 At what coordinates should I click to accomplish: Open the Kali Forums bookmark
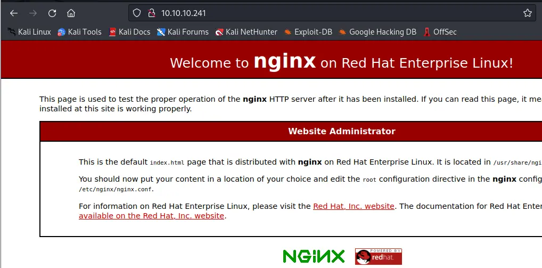[183, 32]
